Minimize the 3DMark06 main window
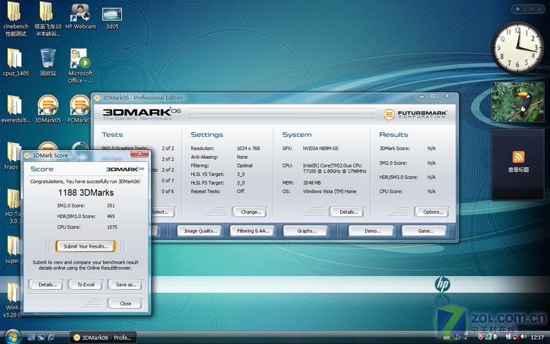 pos(422,96)
